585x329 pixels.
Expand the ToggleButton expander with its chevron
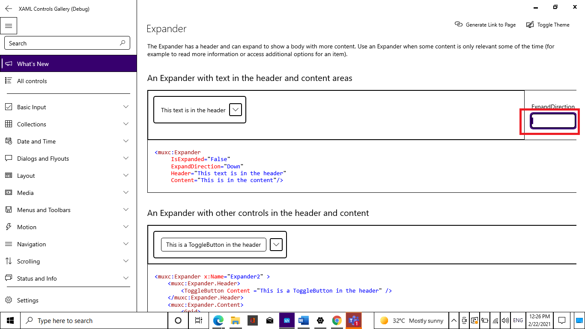click(276, 245)
